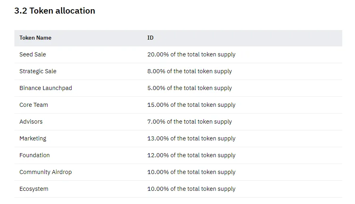The width and height of the screenshot is (355, 204).
Task: Click the Binance Launchpad row label
Action: point(46,88)
